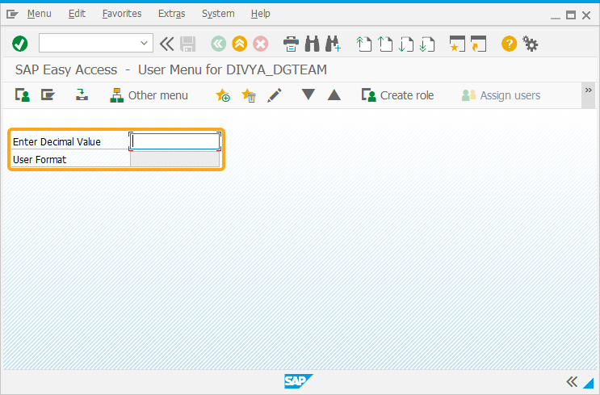Click the green Enter checkmark icon
600x395 pixels.
pos(20,44)
